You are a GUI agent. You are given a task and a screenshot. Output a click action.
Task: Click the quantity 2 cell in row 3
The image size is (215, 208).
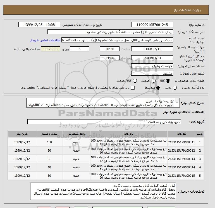[49, 159]
